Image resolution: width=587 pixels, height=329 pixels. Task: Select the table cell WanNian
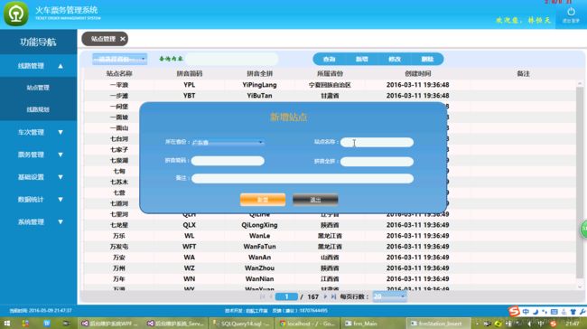(259, 278)
